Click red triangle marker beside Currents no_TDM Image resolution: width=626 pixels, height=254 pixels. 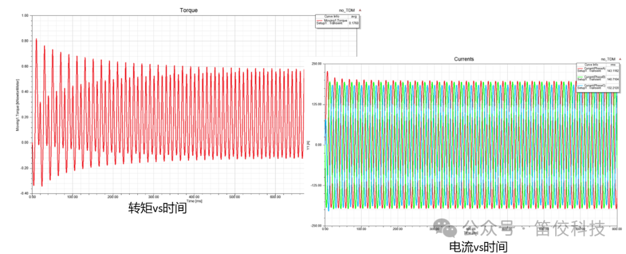[621, 59]
